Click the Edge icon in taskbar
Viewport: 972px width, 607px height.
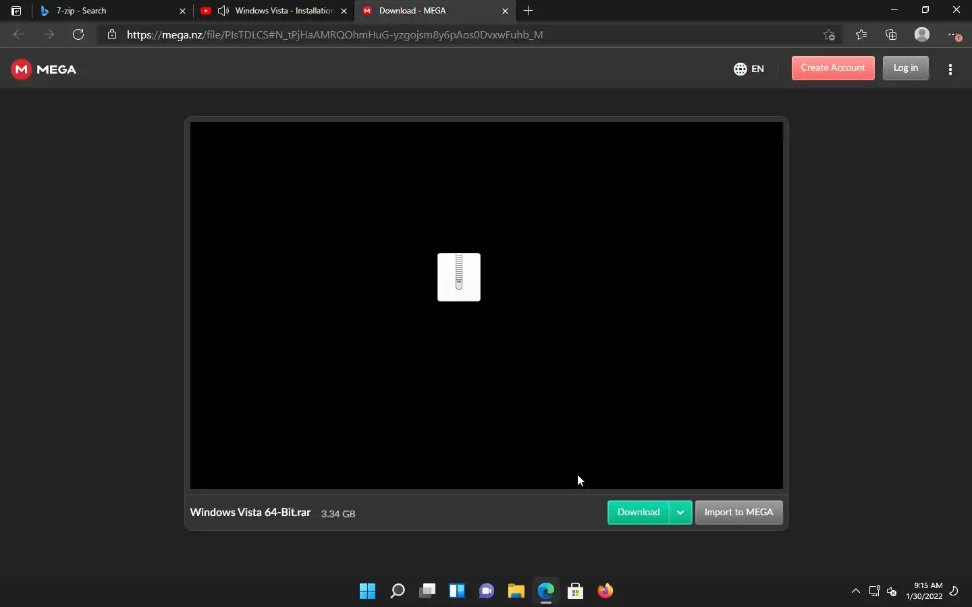point(546,591)
